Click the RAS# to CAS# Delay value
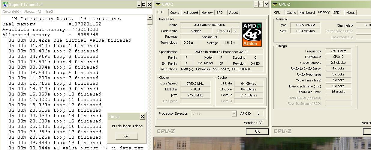 (x=338, y=69)
